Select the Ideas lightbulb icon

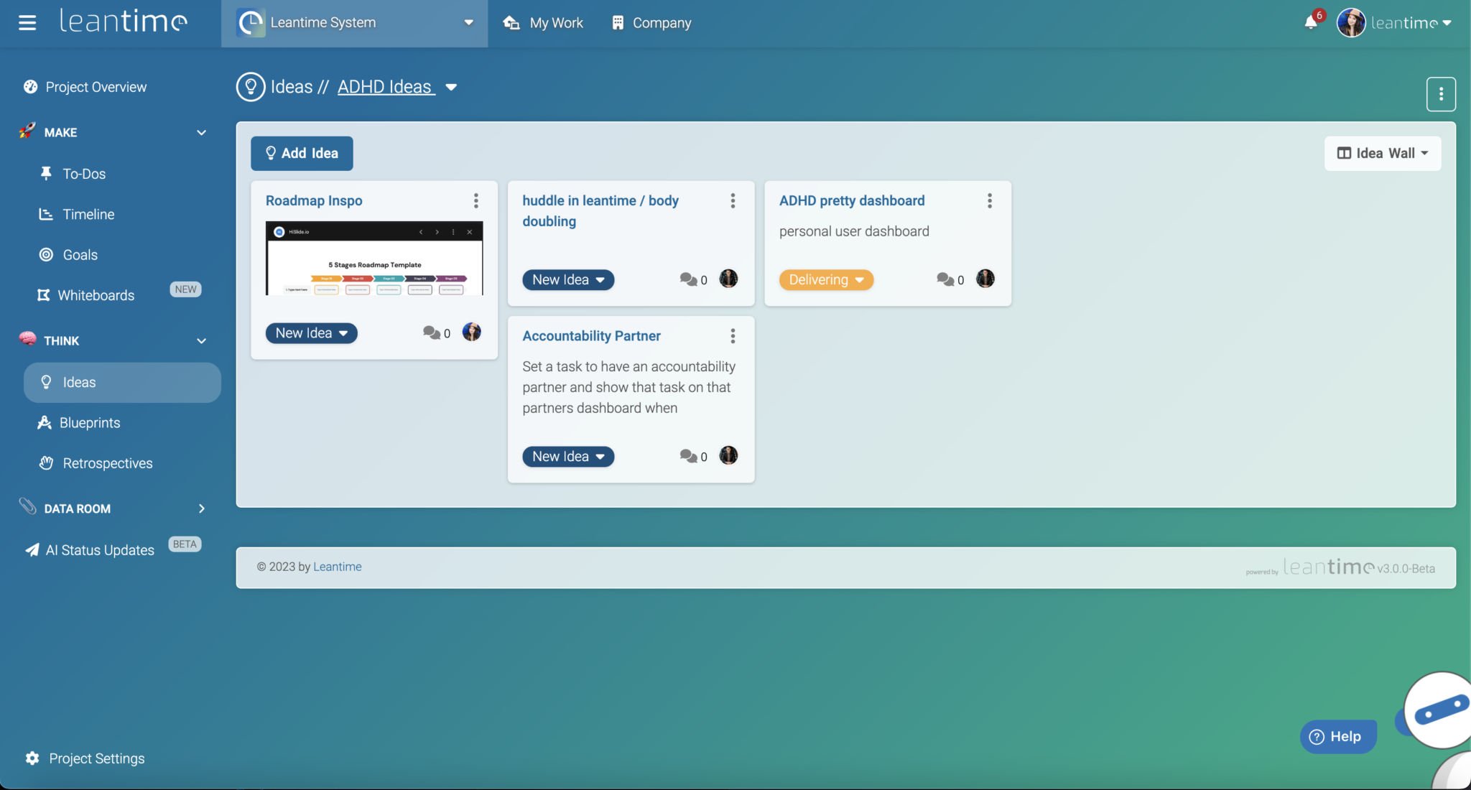point(46,382)
